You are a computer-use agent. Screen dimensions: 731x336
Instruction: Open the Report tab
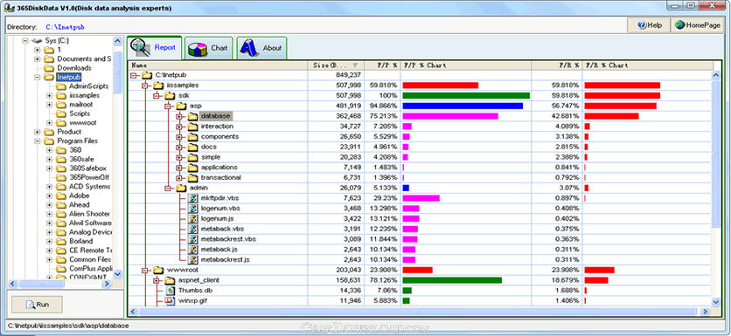click(154, 47)
